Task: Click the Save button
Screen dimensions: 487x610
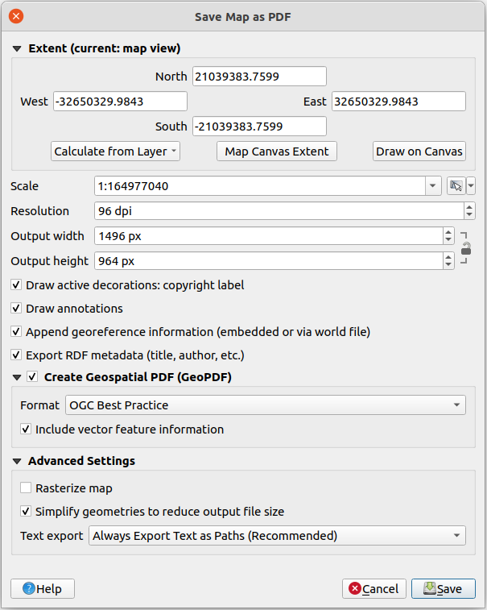Action: (443, 589)
